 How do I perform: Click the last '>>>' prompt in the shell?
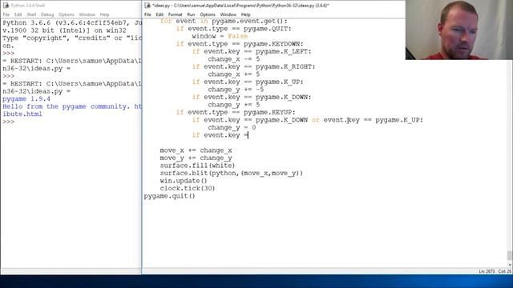click(9, 122)
